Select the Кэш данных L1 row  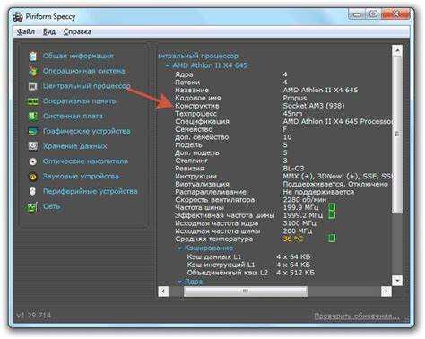(248, 256)
